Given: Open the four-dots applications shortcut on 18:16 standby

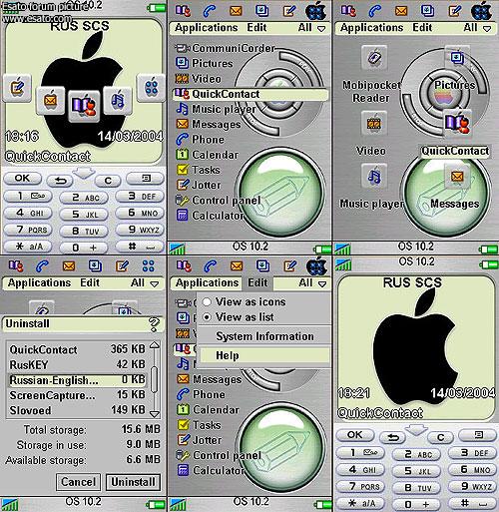Looking at the screenshot, I should (x=151, y=88).
